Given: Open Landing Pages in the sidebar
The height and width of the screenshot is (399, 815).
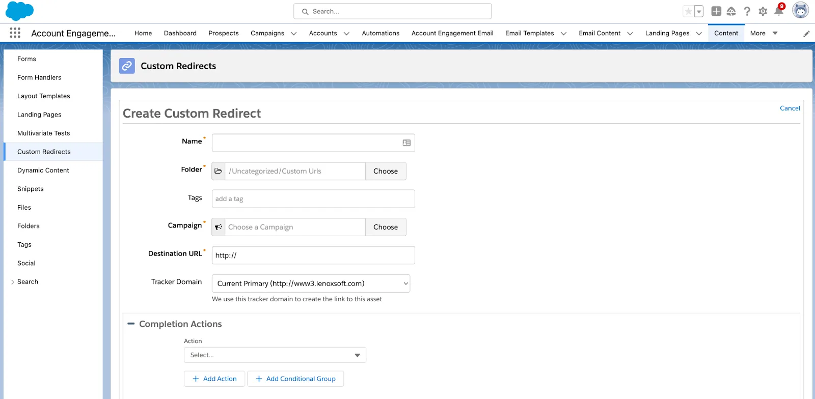Looking at the screenshot, I should pos(39,115).
